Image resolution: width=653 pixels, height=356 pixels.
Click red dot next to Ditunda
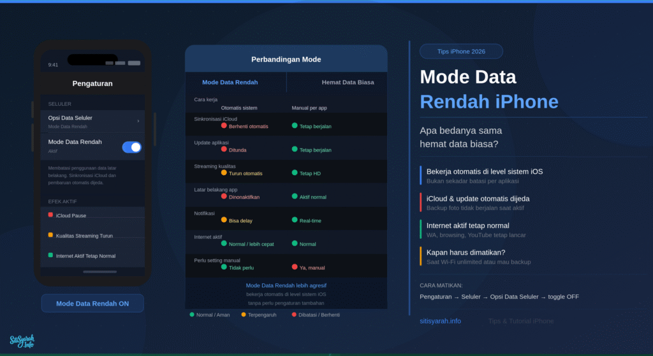[224, 149]
